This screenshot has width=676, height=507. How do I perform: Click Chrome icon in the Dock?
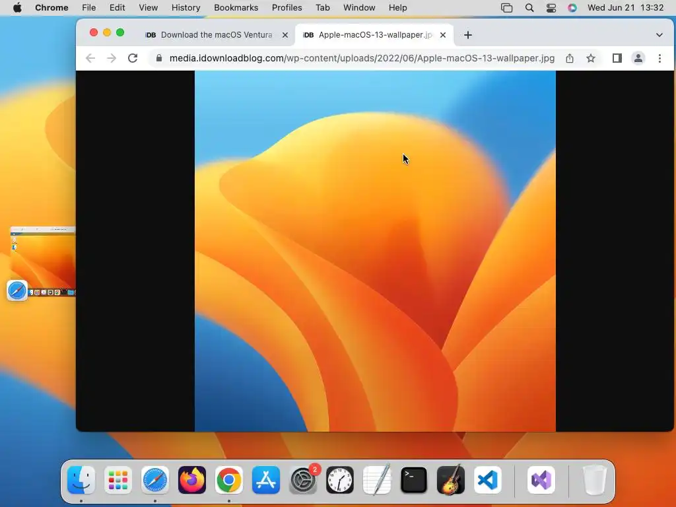pyautogui.click(x=229, y=480)
